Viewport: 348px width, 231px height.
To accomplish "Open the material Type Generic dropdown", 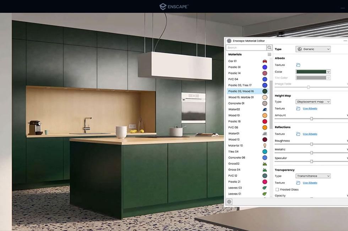I will (313, 49).
